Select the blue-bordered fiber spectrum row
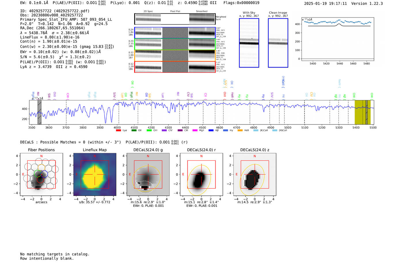 [175, 33]
